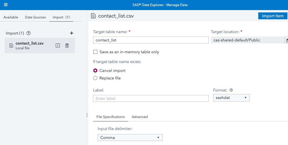
Task: Click the Label input field
Action: click(x=150, y=98)
